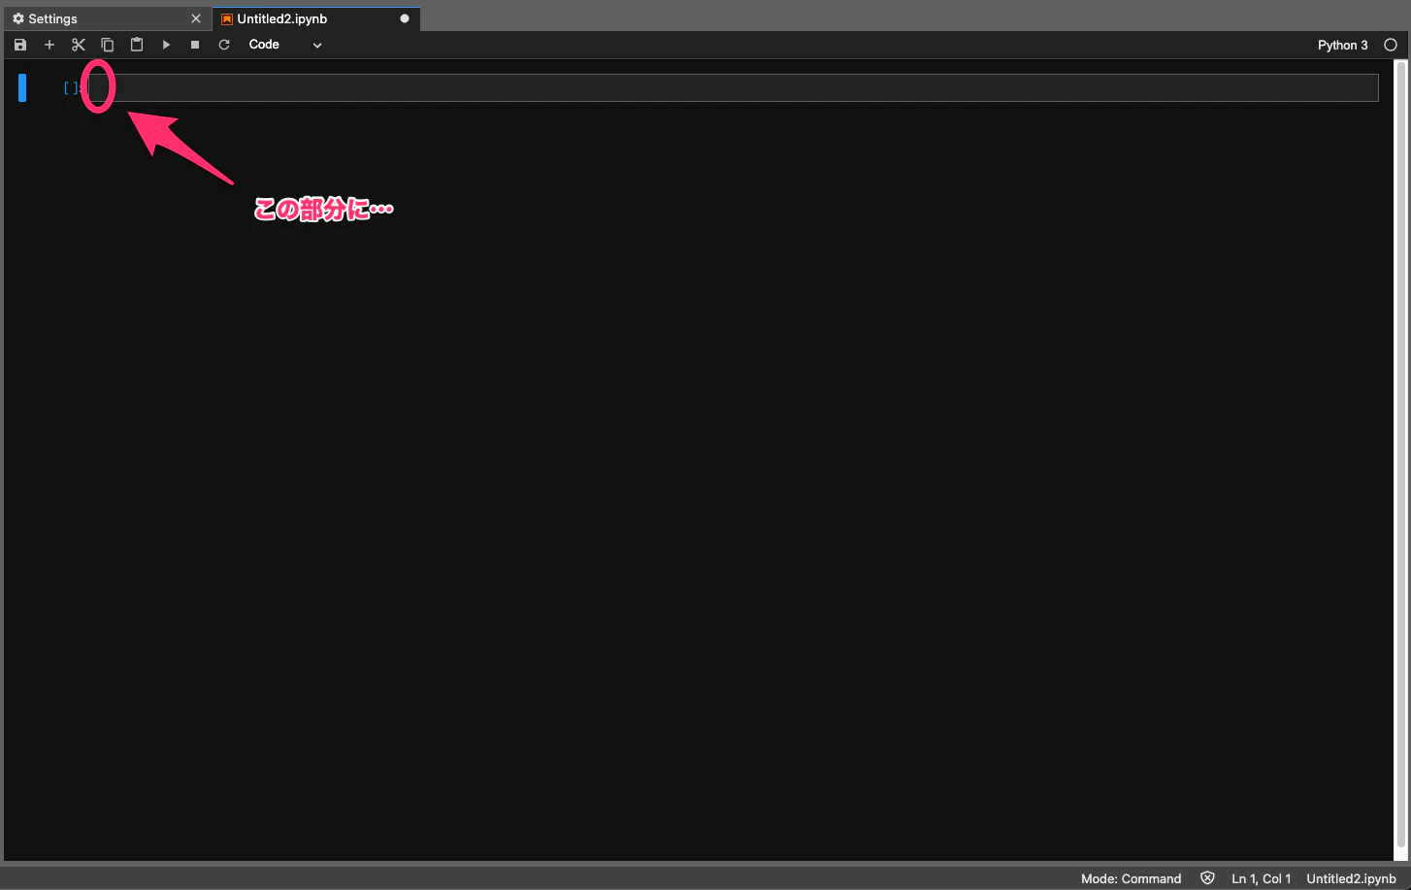The height and width of the screenshot is (890, 1411).
Task: Restart the kernel
Action: coord(224,45)
